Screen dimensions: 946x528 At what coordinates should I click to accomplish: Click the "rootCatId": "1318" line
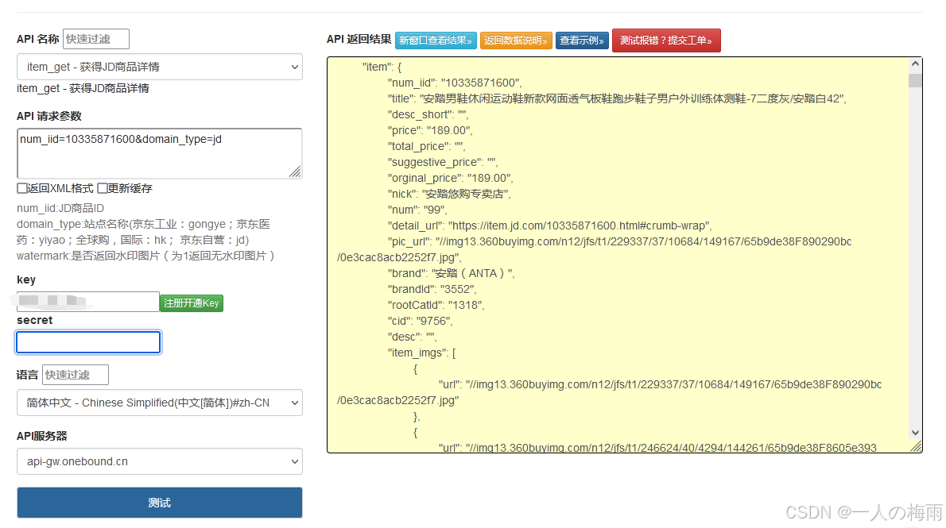[x=436, y=305]
